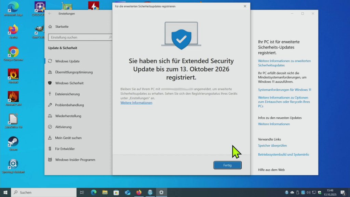Open Mein Gerät suchen
This screenshot has width=350, height=197.
click(68, 138)
